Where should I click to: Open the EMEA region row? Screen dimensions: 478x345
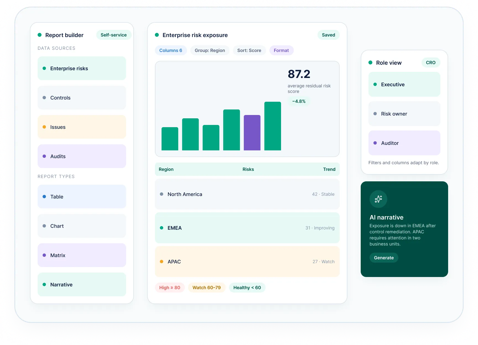[247, 228]
